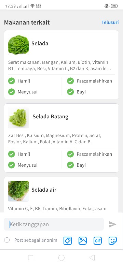
Task: Attach a picture using the image icon
Action: pyautogui.click(x=83, y=240)
